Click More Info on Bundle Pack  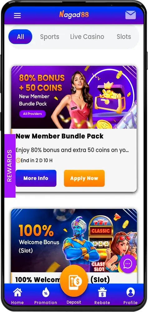coord(36,178)
